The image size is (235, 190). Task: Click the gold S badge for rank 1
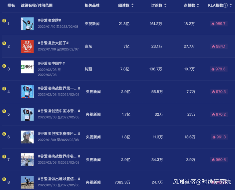4,21
